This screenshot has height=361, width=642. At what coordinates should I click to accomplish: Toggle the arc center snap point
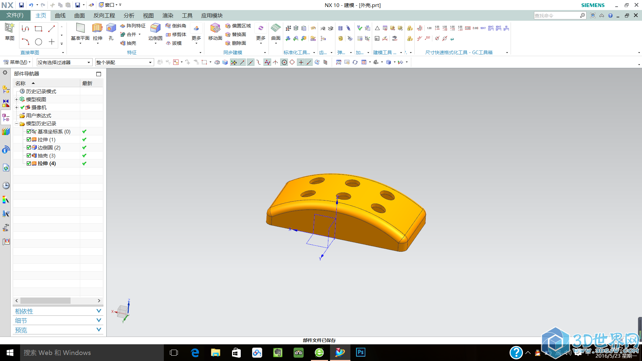[x=284, y=62]
